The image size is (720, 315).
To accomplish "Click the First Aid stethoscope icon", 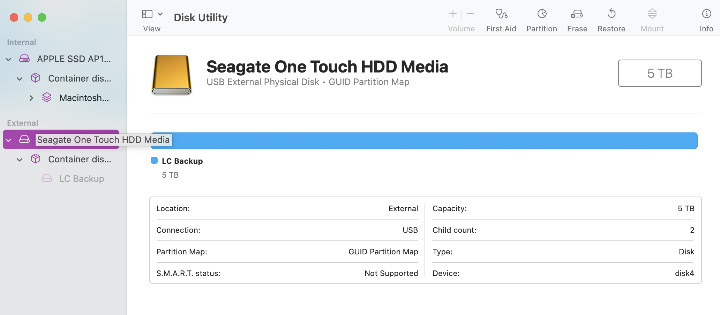I will [x=501, y=14].
